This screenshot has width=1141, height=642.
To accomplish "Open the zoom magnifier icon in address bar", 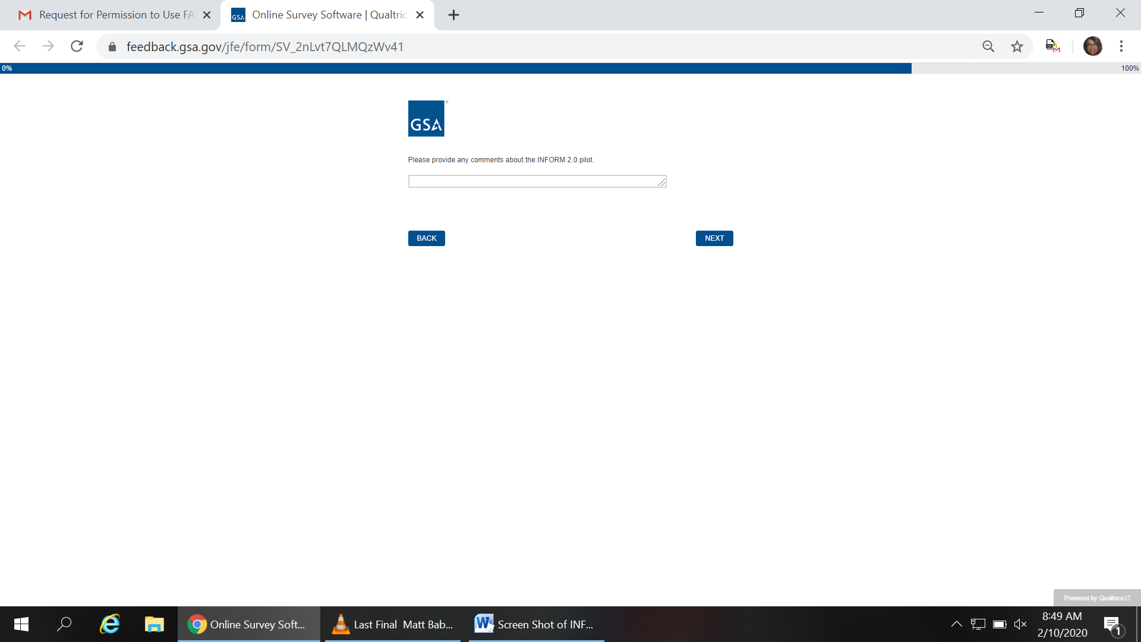I will coord(988,46).
